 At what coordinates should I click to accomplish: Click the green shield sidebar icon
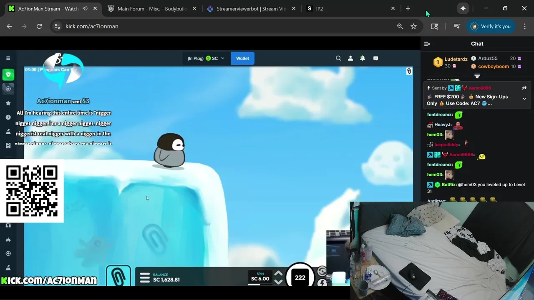(x=8, y=75)
